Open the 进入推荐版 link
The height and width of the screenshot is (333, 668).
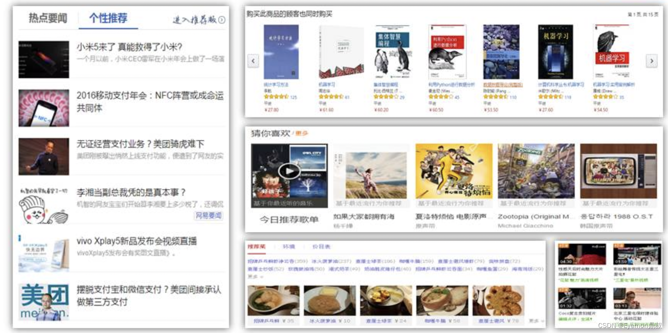coord(194,19)
